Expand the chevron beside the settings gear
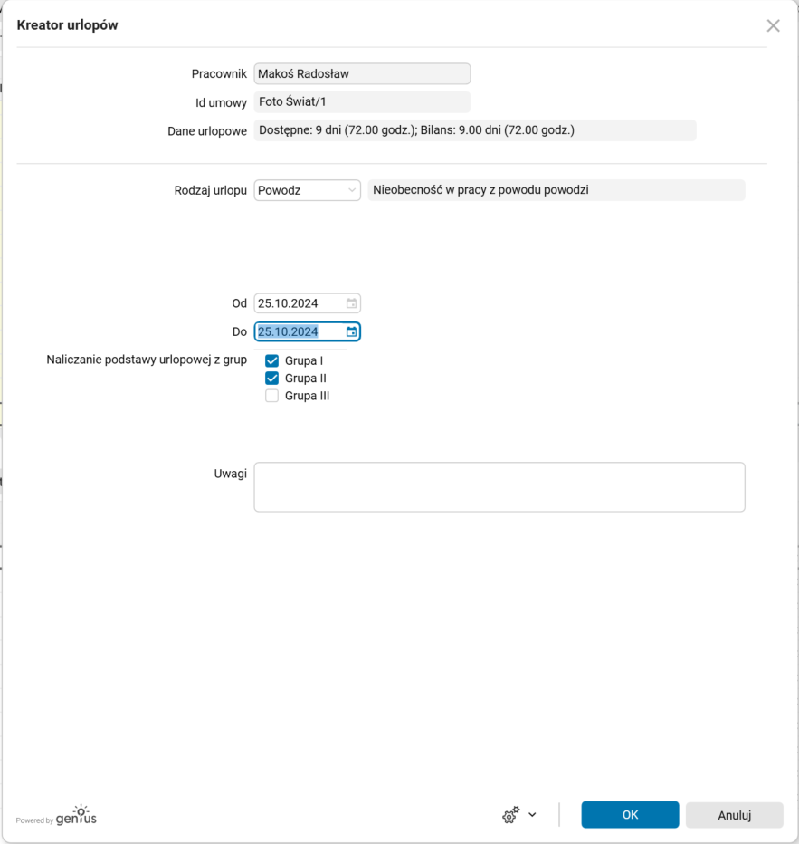Screen dimensions: 799x844 pyautogui.click(x=530, y=815)
